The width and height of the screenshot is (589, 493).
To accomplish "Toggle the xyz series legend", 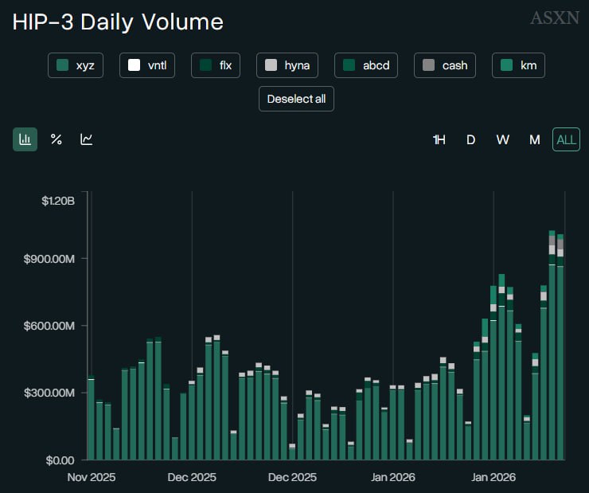I will click(76, 65).
